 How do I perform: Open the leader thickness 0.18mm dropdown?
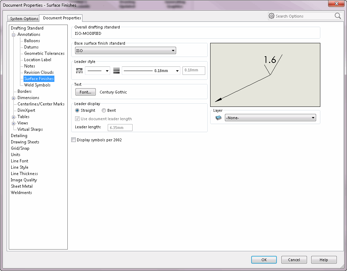tap(151, 71)
